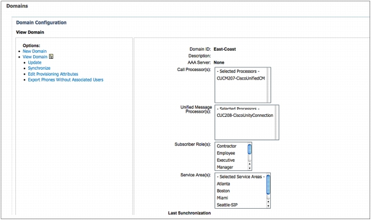Click Export Phones Without Associated Users

[x=66, y=80]
